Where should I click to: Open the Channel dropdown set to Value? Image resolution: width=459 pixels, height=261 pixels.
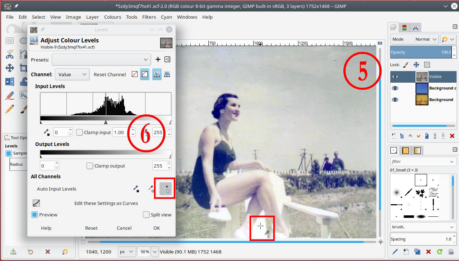pos(72,74)
